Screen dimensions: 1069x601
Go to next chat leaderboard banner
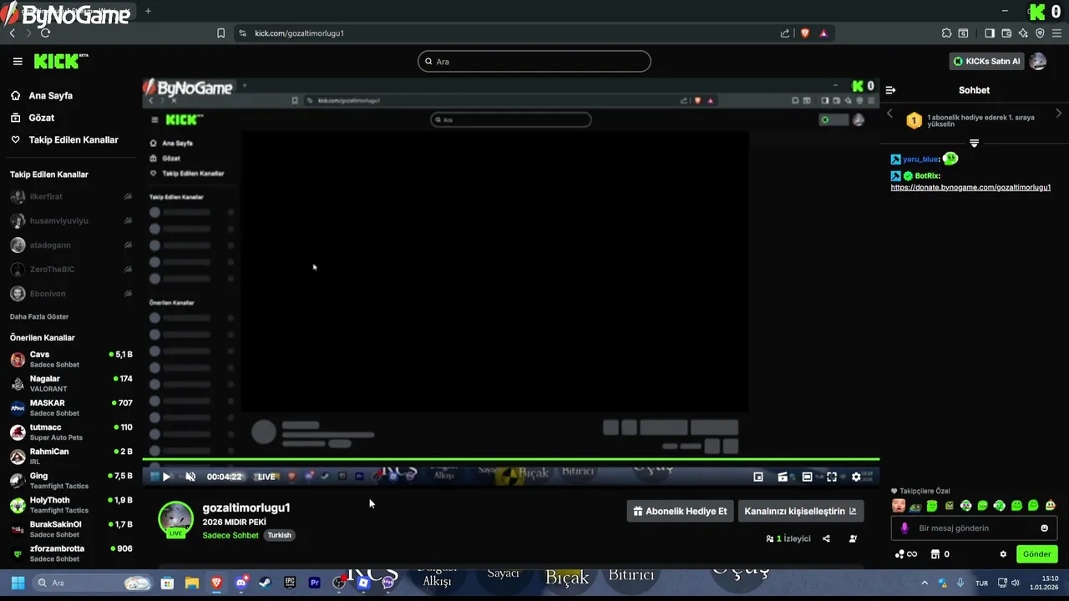tap(1059, 113)
